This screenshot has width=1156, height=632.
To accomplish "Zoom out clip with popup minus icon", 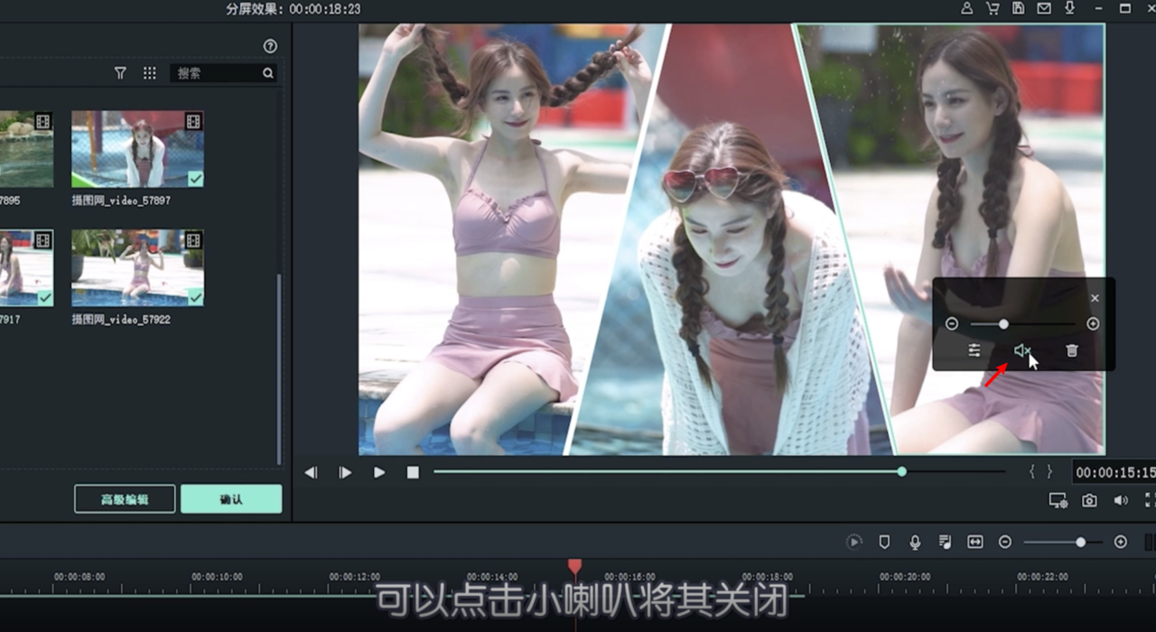I will click(x=952, y=323).
